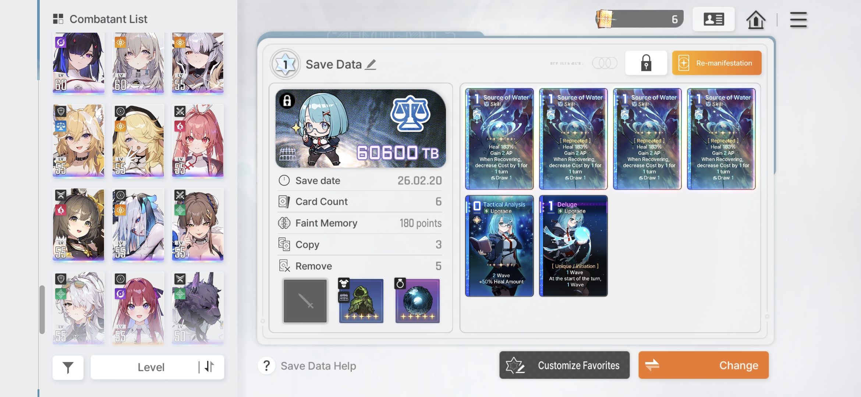Toggle ascending/descending sort order arrows
861x397 pixels.
(x=209, y=367)
